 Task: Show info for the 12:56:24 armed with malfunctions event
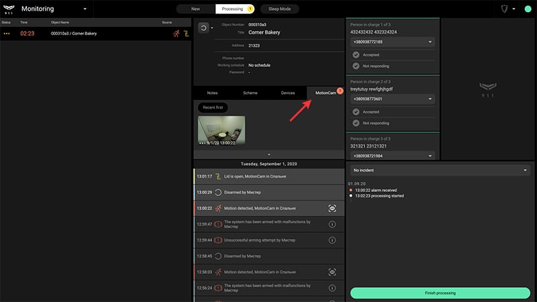pyautogui.click(x=332, y=288)
